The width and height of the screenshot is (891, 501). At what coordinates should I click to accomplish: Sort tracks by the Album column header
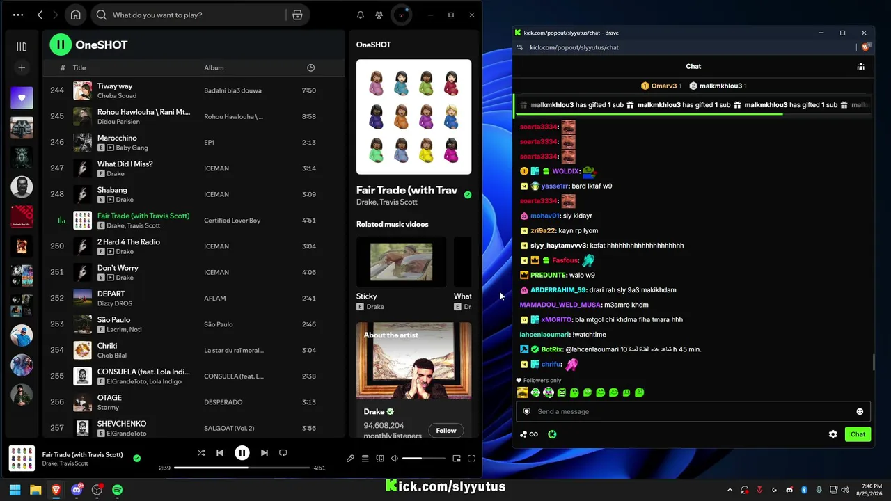214,67
